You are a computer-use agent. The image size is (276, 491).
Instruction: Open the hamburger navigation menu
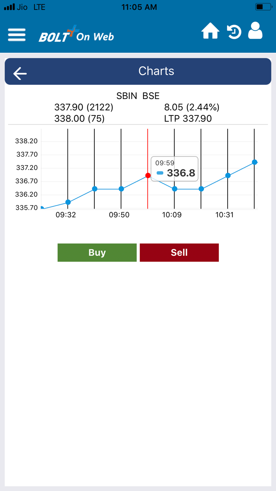click(17, 35)
